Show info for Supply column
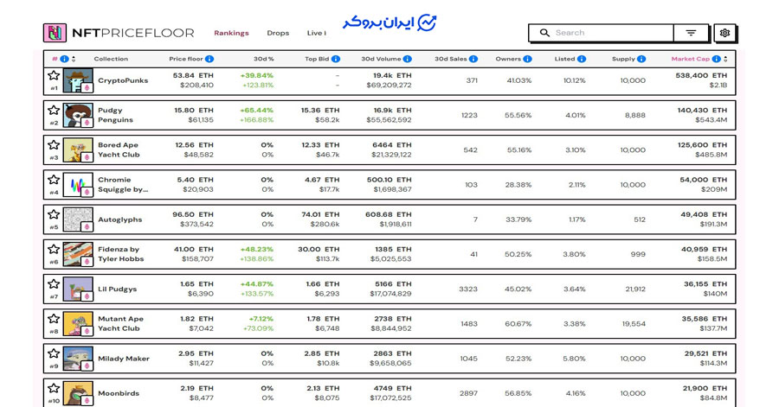This screenshot has height=407, width=779. [641, 59]
